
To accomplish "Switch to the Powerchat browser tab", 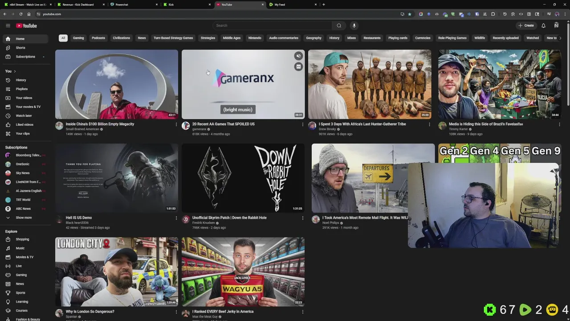I will (134, 4).
